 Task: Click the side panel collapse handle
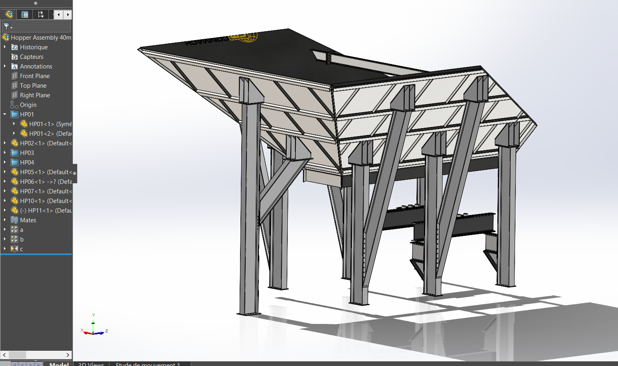[75, 173]
